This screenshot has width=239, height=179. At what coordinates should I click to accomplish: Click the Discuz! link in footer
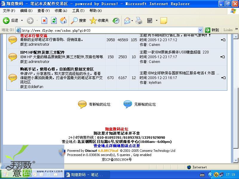[x=91, y=151]
